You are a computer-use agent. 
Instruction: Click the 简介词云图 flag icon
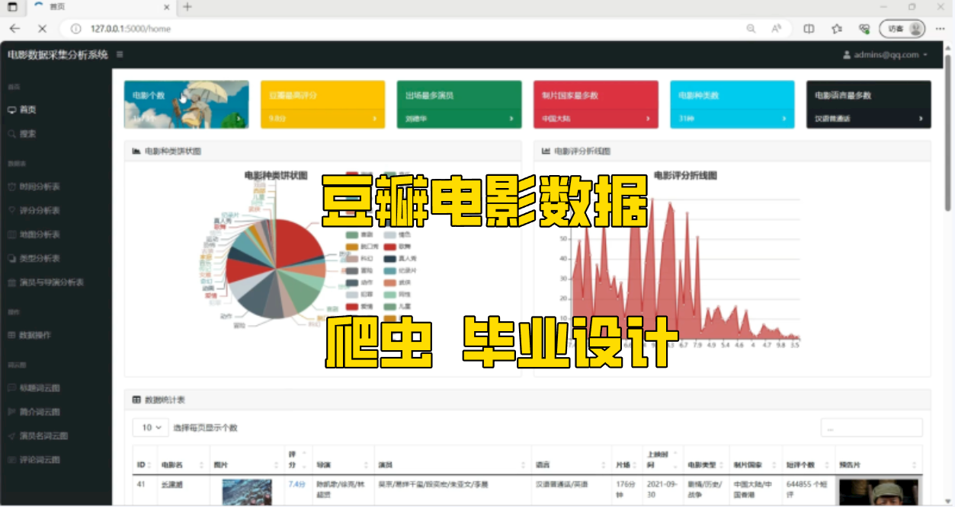click(x=11, y=412)
